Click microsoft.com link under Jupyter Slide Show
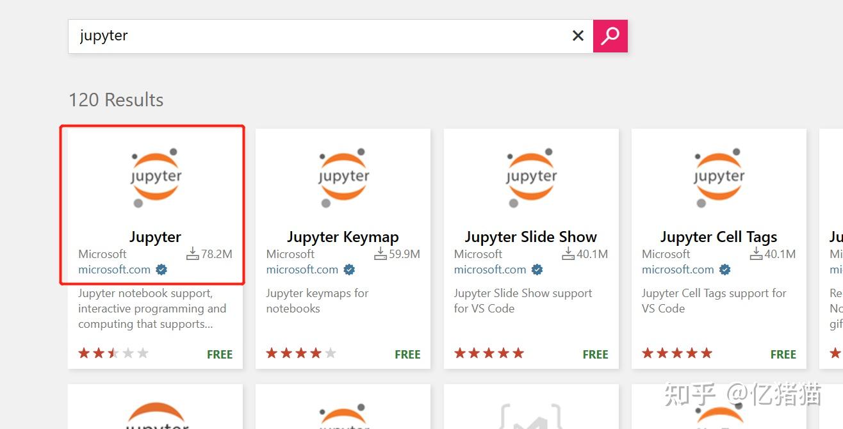Viewport: 843px width, 429px height. click(490, 270)
